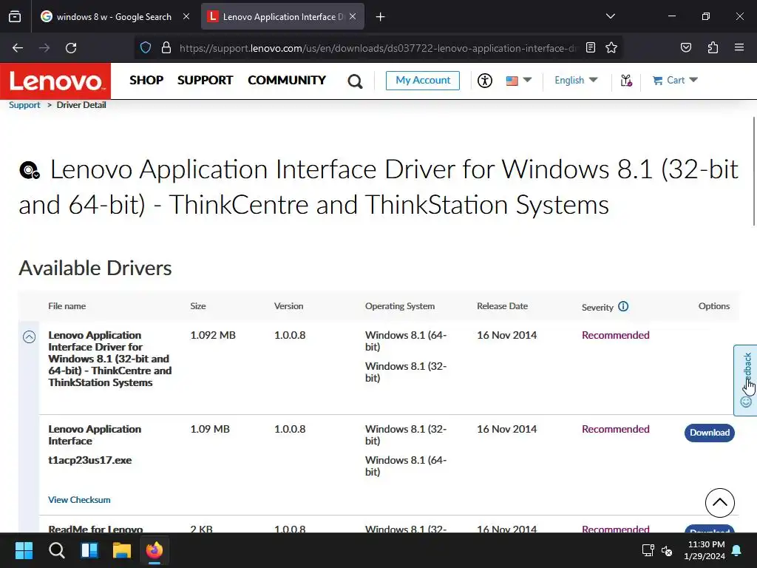Open Task View widgets on taskbar
The height and width of the screenshot is (568, 757).
click(x=89, y=550)
